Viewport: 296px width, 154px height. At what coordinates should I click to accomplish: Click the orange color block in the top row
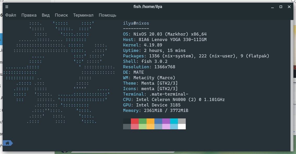pyautogui.click(x=150, y=121)
